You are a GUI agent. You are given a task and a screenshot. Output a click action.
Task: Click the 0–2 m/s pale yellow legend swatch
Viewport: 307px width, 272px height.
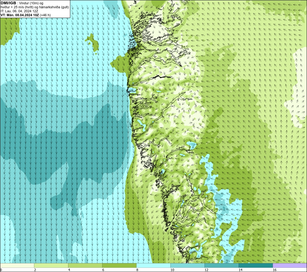click(17, 266)
